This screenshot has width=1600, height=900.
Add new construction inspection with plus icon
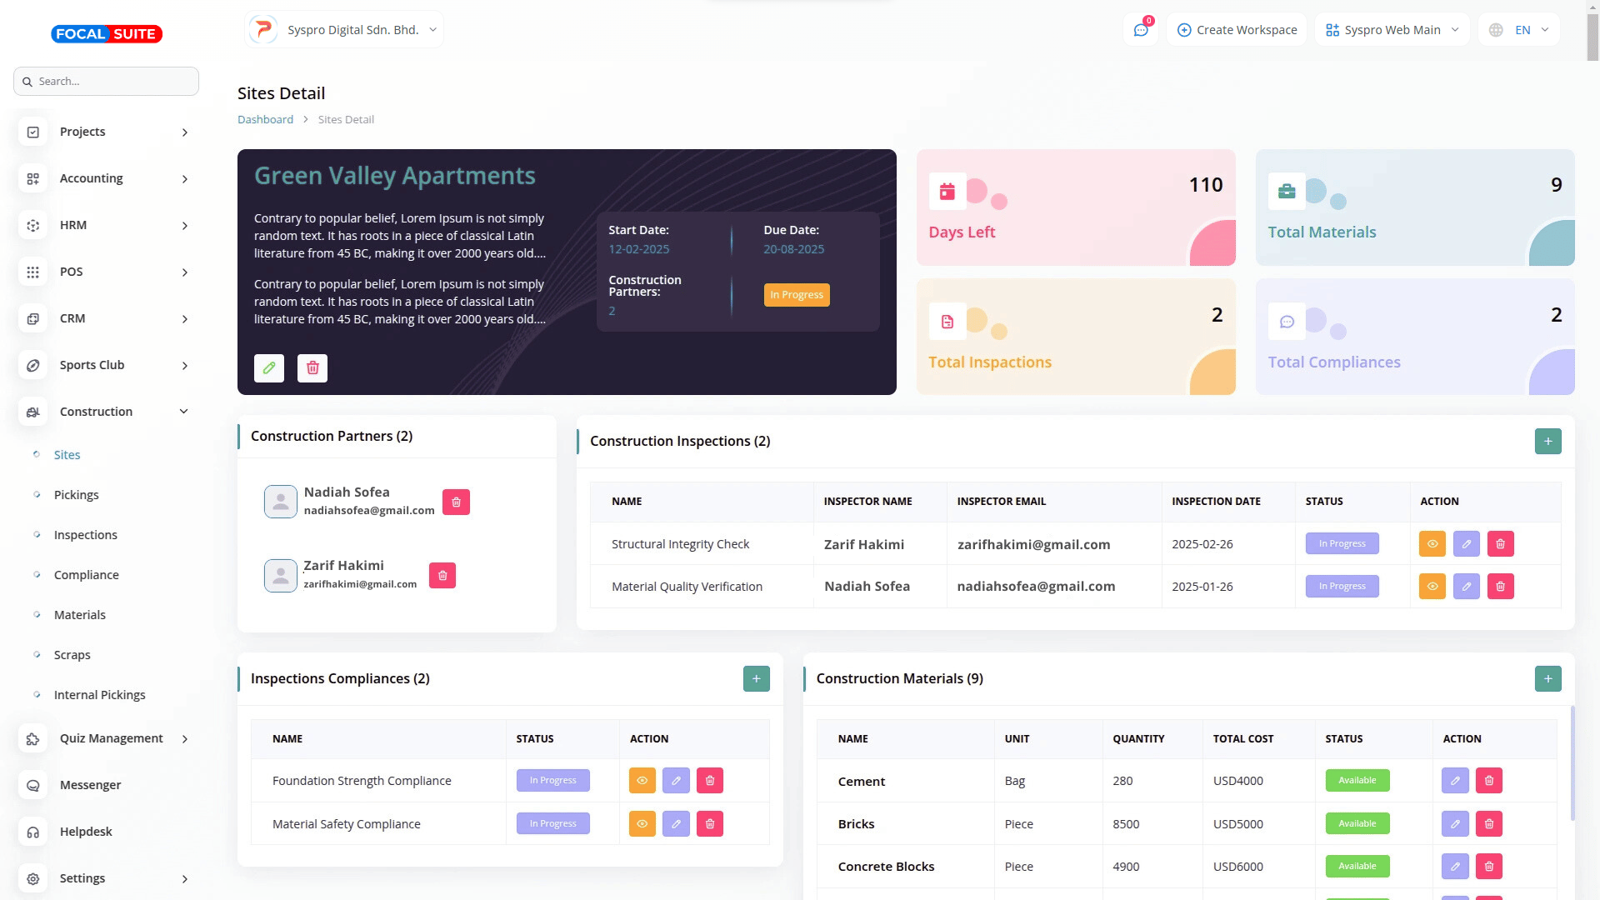point(1547,441)
